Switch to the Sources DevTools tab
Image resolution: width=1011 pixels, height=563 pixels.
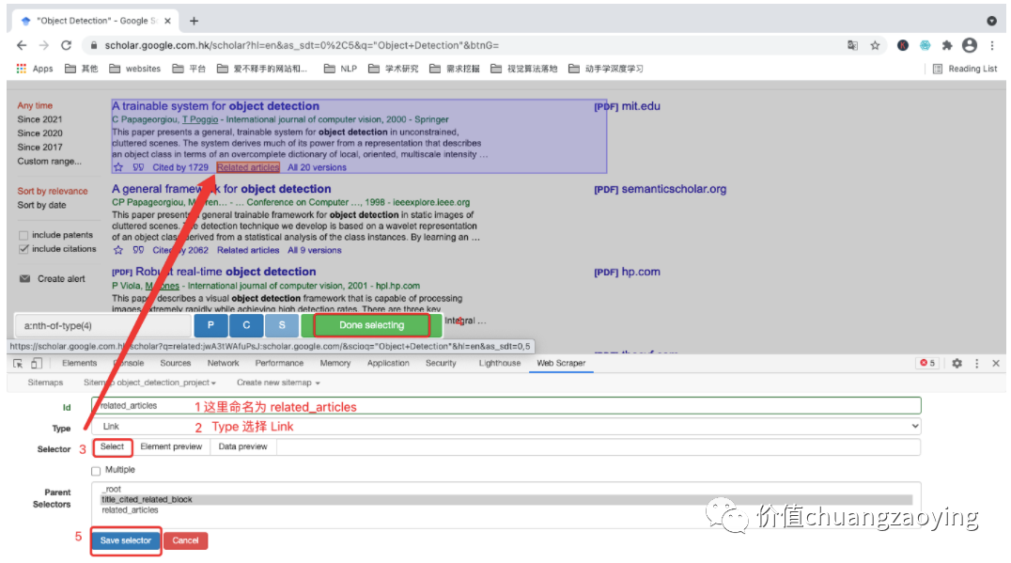[x=176, y=363]
